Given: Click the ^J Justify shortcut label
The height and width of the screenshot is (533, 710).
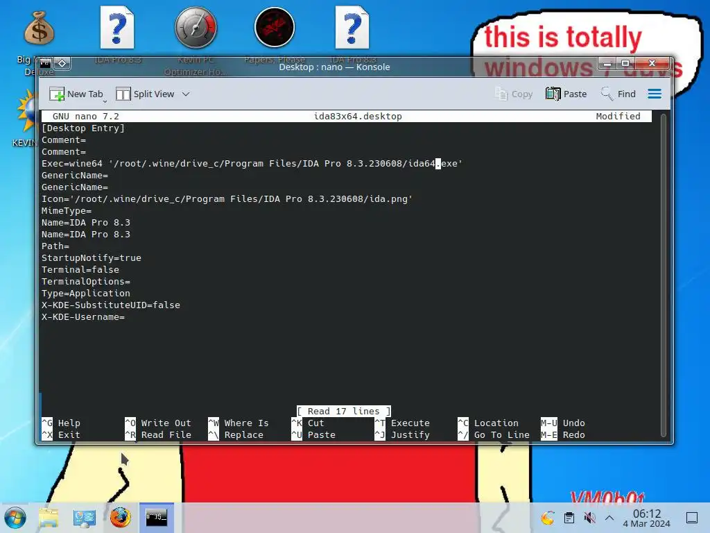Looking at the screenshot, I should point(402,434).
